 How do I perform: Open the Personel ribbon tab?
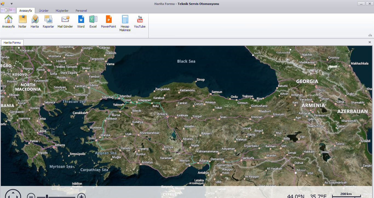click(x=81, y=11)
